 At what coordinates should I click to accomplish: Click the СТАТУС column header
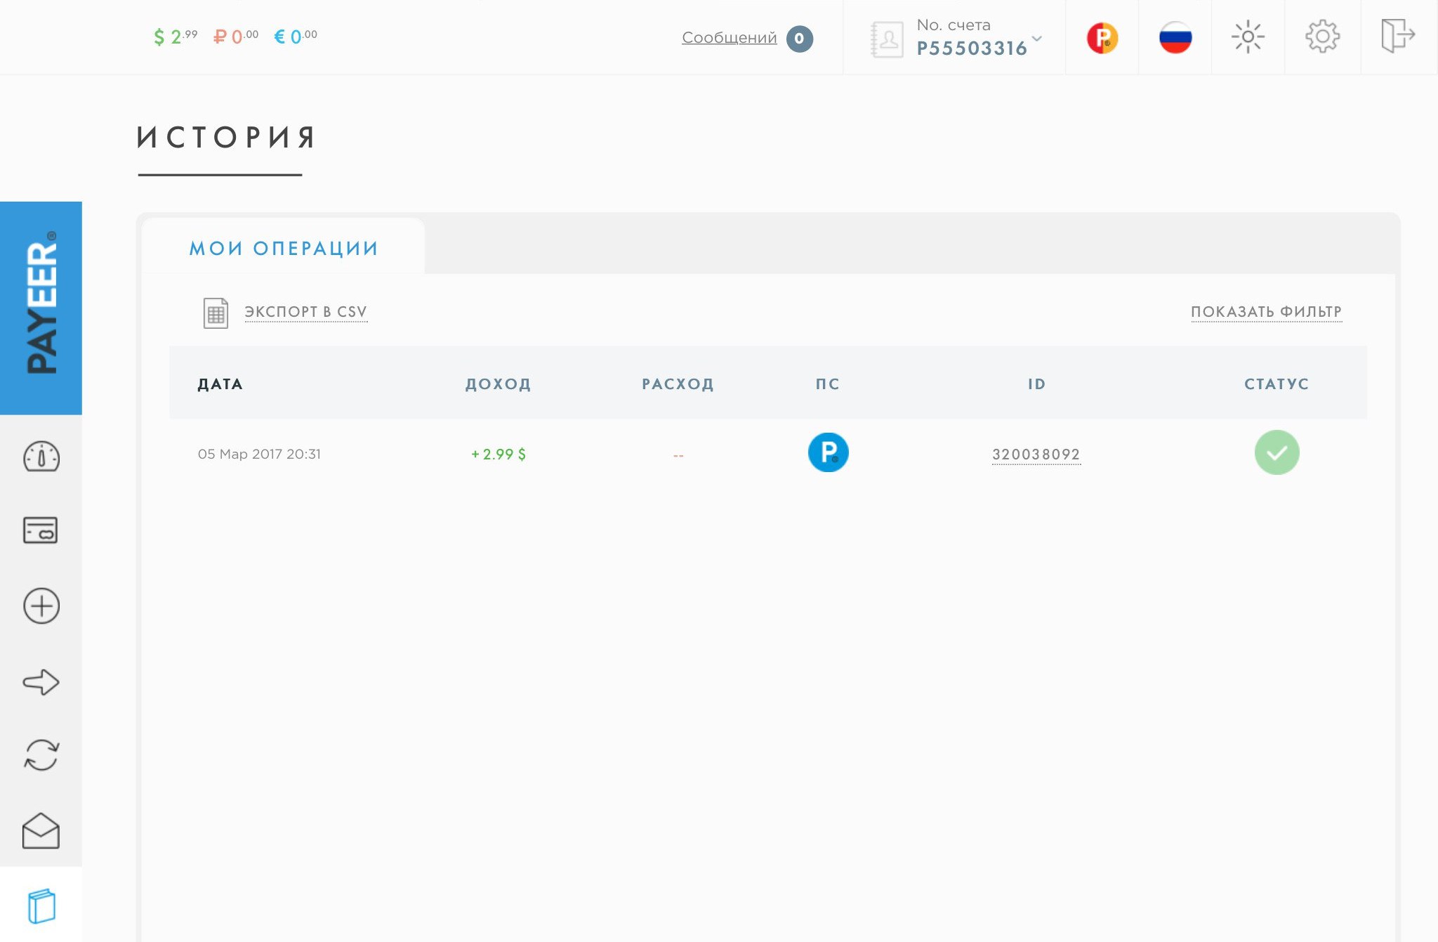(x=1277, y=384)
